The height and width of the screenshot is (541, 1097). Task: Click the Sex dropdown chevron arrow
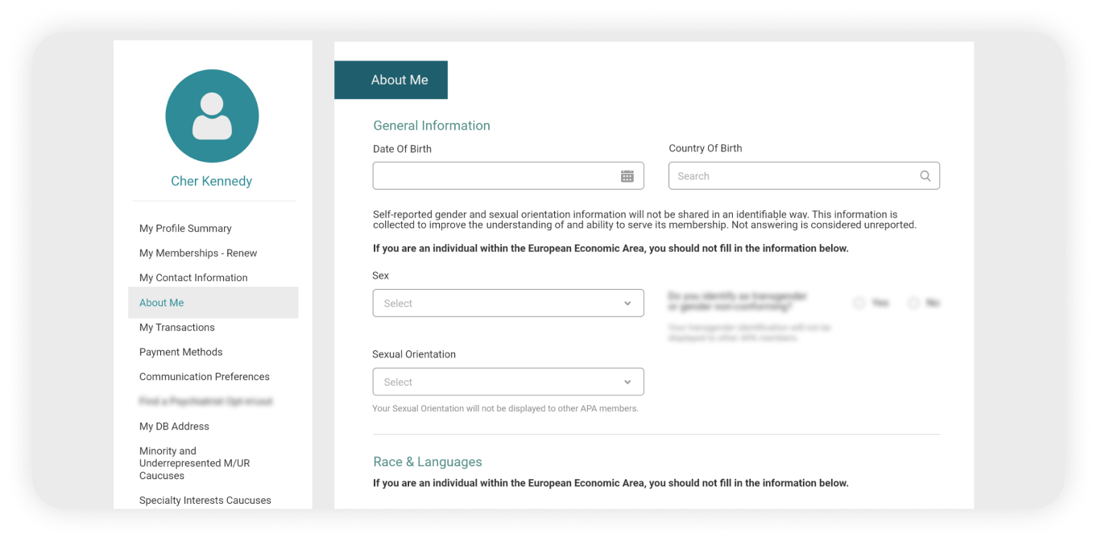point(627,304)
